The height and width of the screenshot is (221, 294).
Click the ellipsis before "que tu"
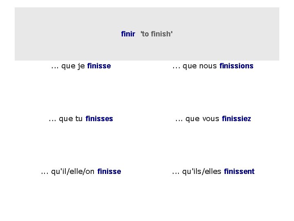(x=52, y=119)
